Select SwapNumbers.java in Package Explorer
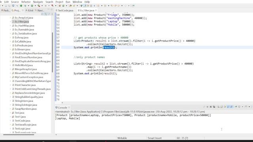253x142 pixels. pos(25,109)
